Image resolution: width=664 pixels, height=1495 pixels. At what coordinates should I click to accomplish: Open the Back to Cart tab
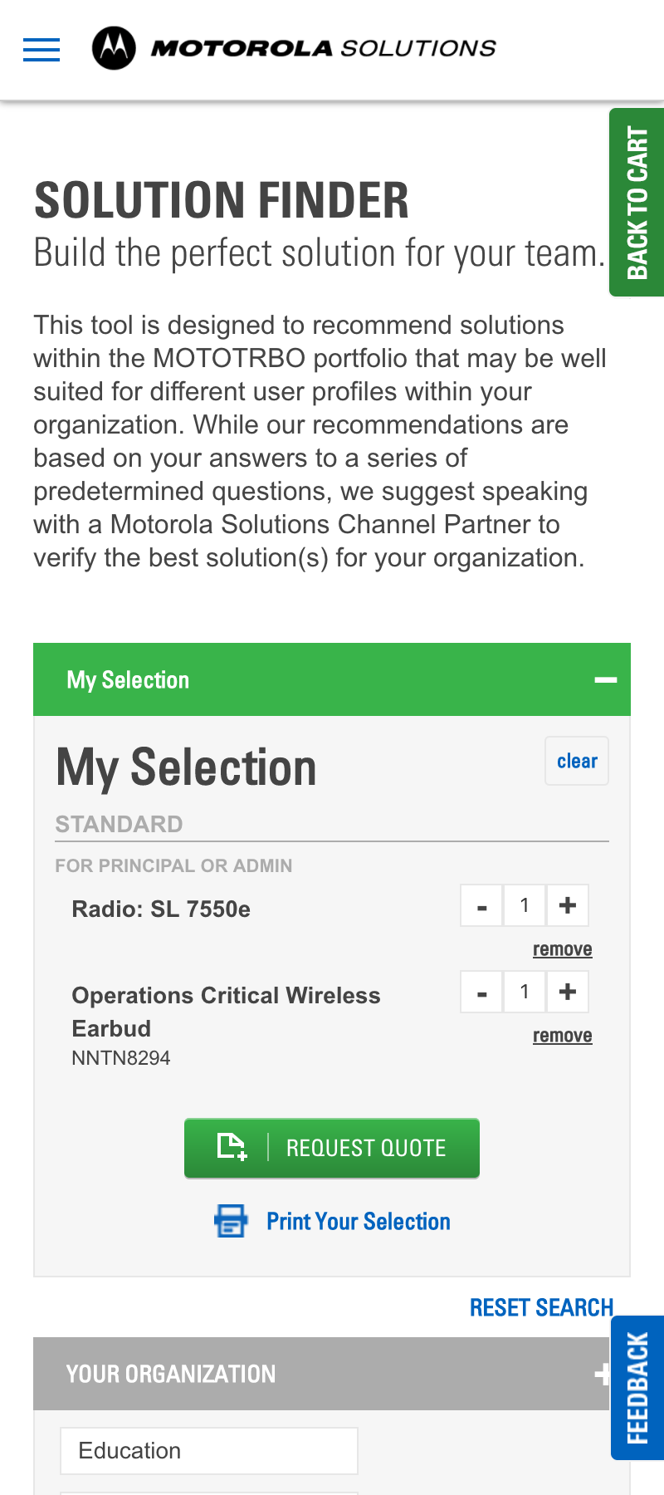click(637, 202)
